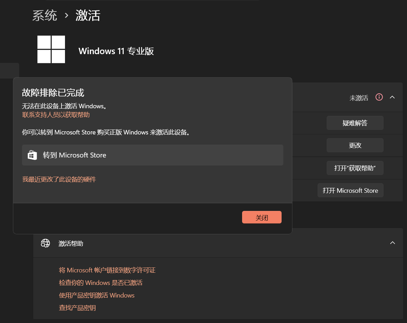Open 检查你的 Windows 是否已激活 link

coord(101,282)
